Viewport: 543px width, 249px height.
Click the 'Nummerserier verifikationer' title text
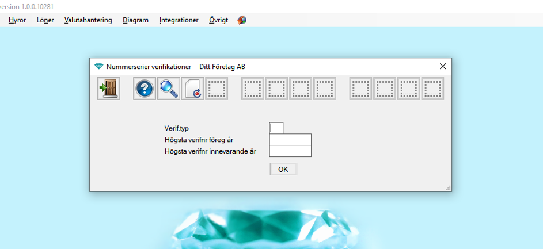pos(149,67)
